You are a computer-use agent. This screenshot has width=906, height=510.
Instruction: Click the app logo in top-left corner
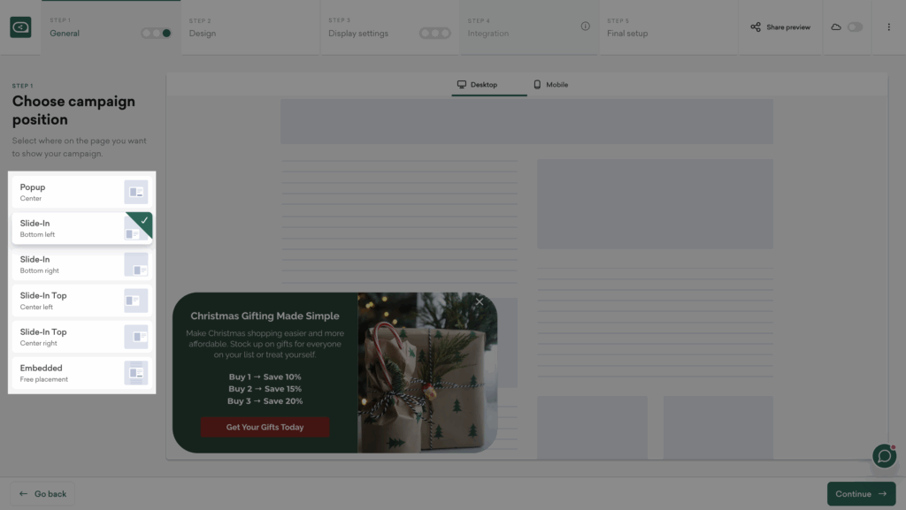pos(20,27)
